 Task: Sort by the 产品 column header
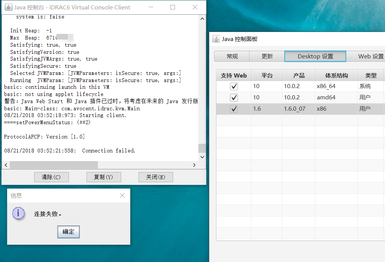coord(298,75)
